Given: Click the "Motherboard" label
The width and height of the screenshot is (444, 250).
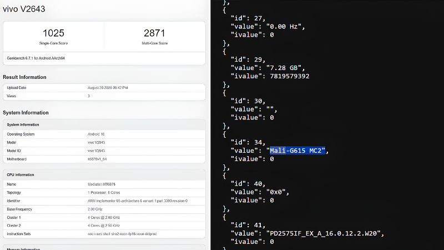Looking at the screenshot, I should (x=17, y=159).
